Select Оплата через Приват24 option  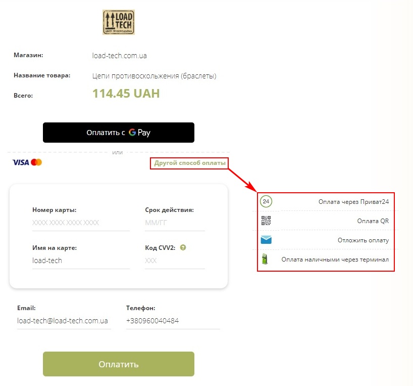coord(353,201)
